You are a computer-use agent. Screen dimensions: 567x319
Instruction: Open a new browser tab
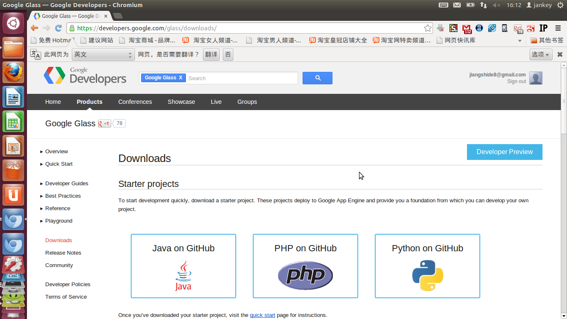[118, 16]
